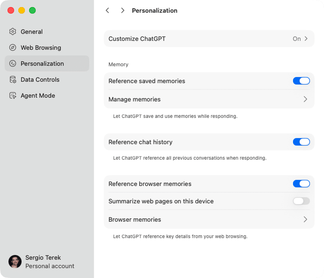Disable Reference saved memories toggle
The image size is (324, 278).
point(301,81)
